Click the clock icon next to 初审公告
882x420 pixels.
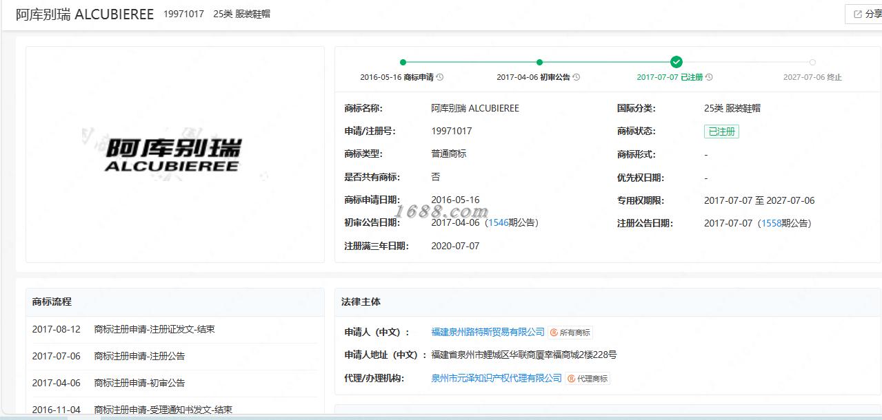pyautogui.click(x=577, y=77)
